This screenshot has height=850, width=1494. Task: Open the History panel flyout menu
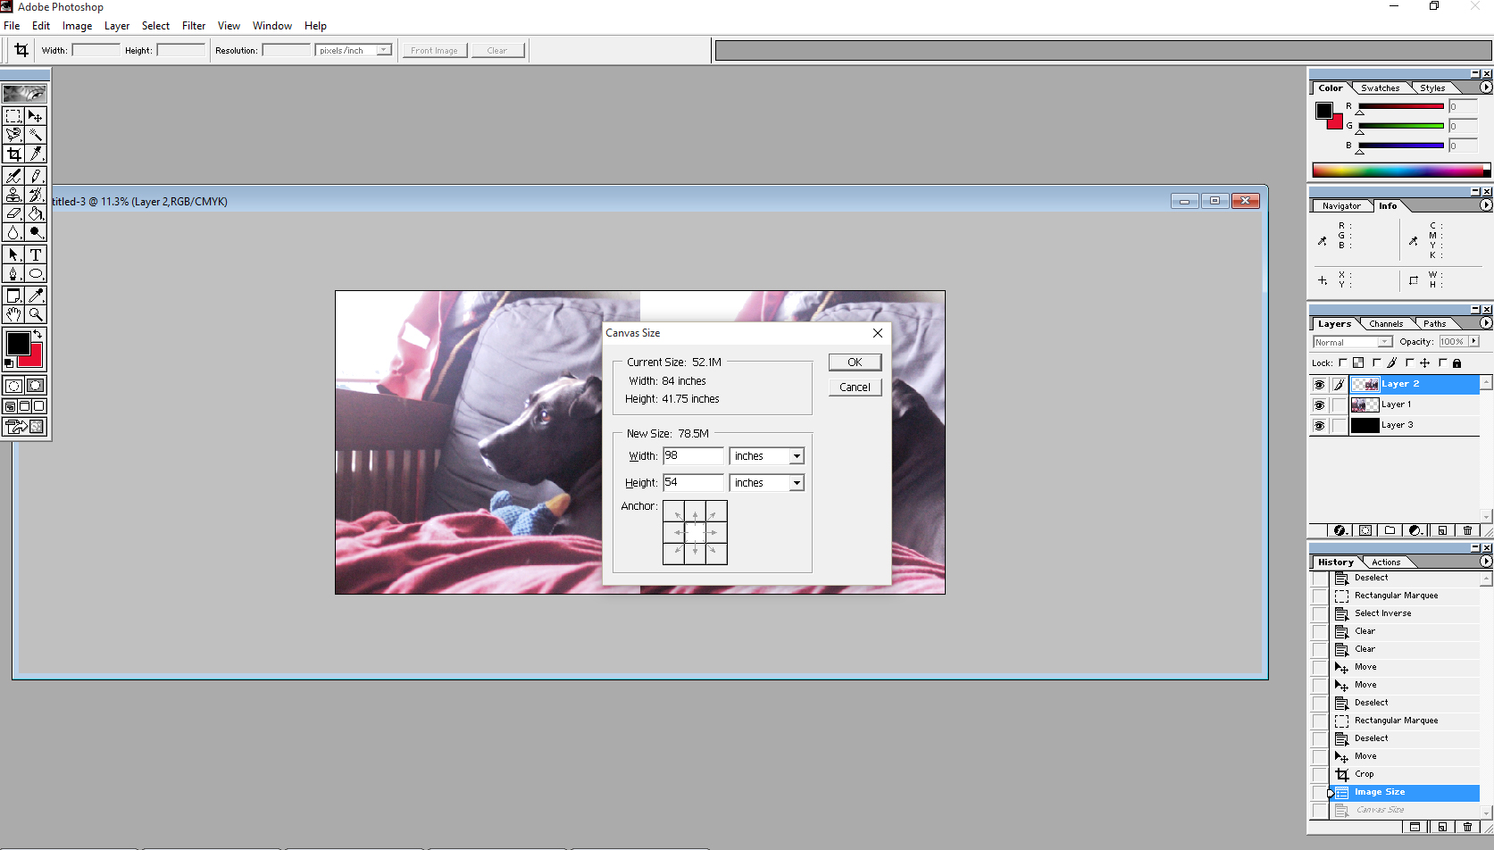(x=1485, y=562)
